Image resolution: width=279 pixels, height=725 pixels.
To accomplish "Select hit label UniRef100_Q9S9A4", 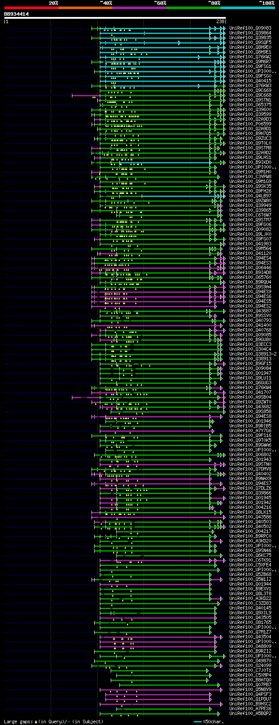I will click(x=250, y=287).
